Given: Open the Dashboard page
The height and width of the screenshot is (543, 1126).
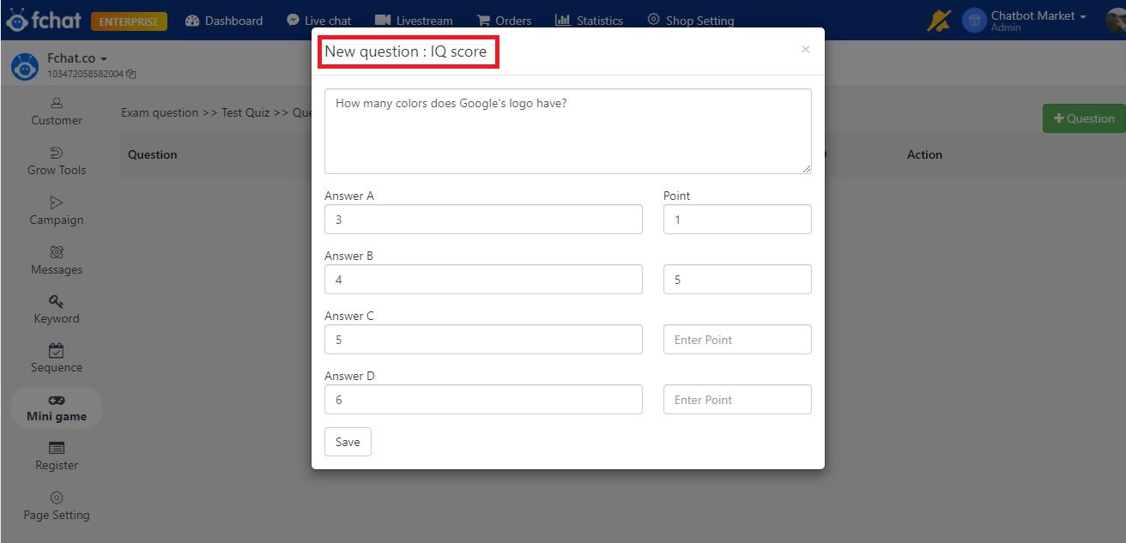Looking at the screenshot, I should (x=224, y=21).
